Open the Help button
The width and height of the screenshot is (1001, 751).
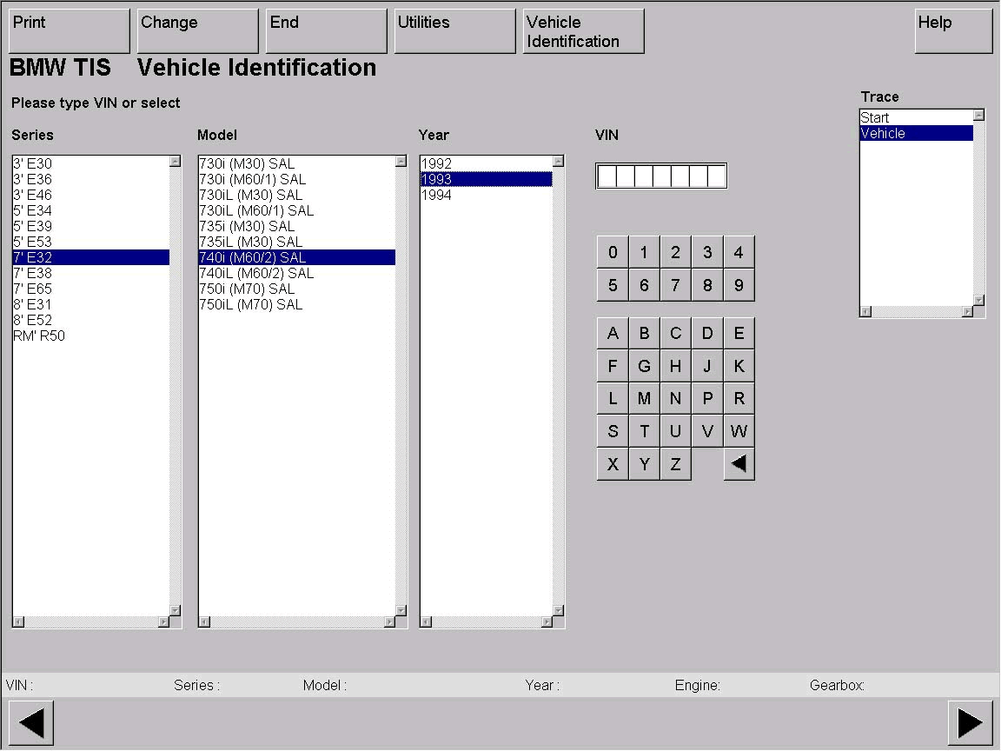click(953, 30)
